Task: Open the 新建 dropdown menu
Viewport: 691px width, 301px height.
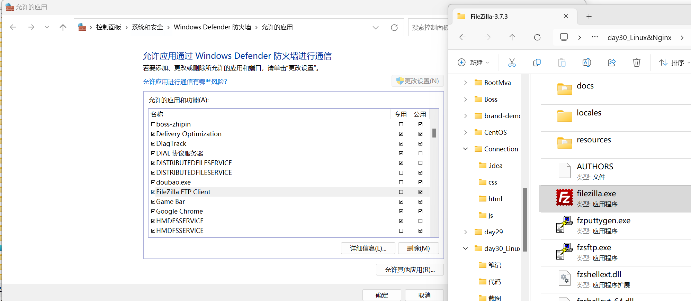Action: pos(473,63)
